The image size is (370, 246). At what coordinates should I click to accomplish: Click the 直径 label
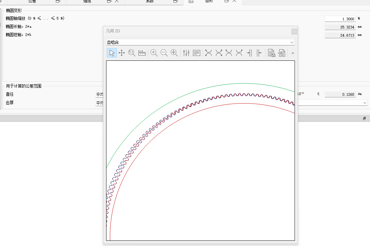[x=10, y=94]
